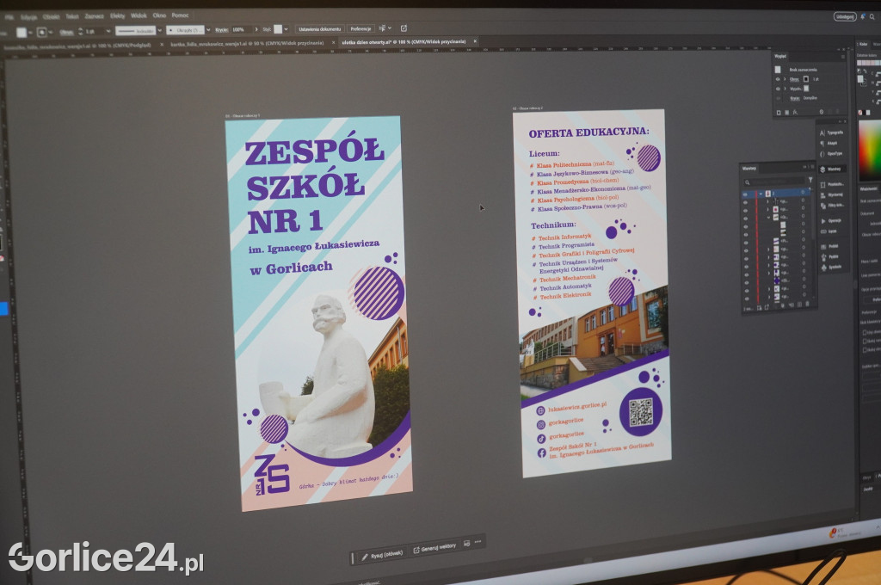The image size is (881, 585).
Task: Open the Obiekt menu
Action: 51,17
